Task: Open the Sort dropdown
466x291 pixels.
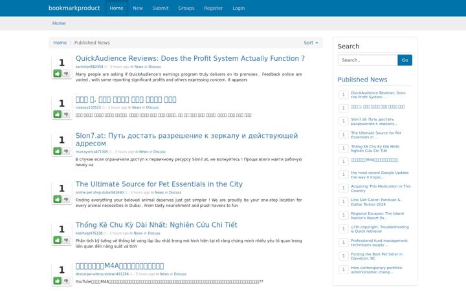Action: click(311, 43)
